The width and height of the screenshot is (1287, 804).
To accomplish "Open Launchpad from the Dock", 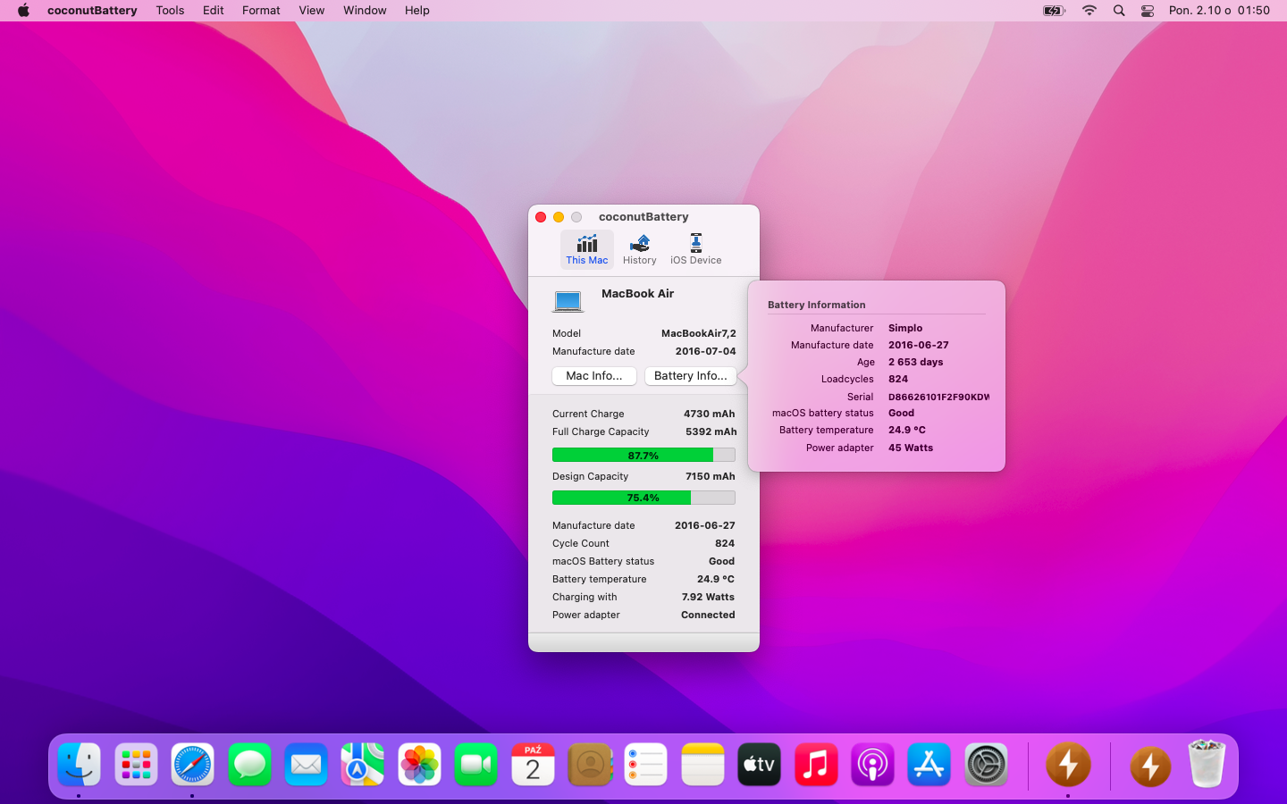I will [x=136, y=765].
